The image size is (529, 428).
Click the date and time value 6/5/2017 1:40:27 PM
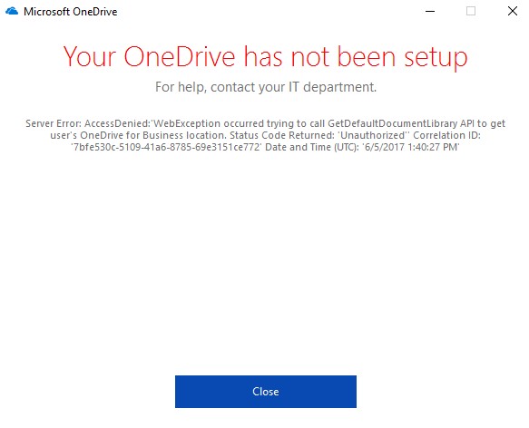(x=411, y=147)
